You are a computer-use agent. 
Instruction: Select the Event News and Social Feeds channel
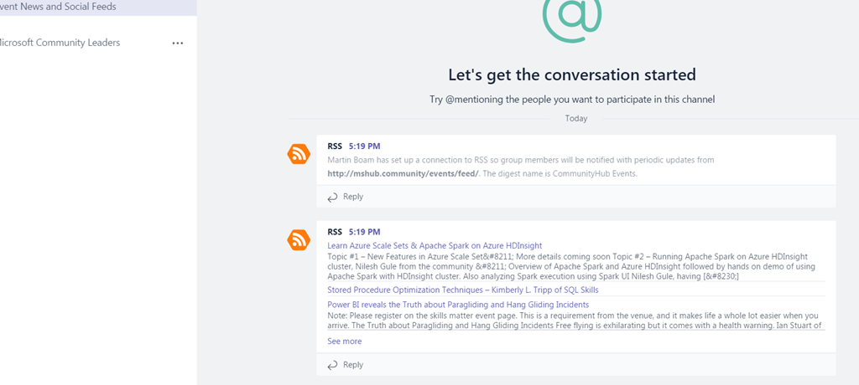(59, 7)
